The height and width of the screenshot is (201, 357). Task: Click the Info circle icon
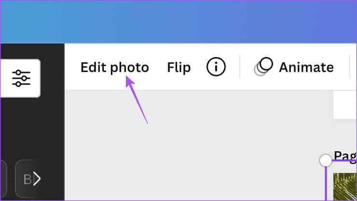[216, 67]
